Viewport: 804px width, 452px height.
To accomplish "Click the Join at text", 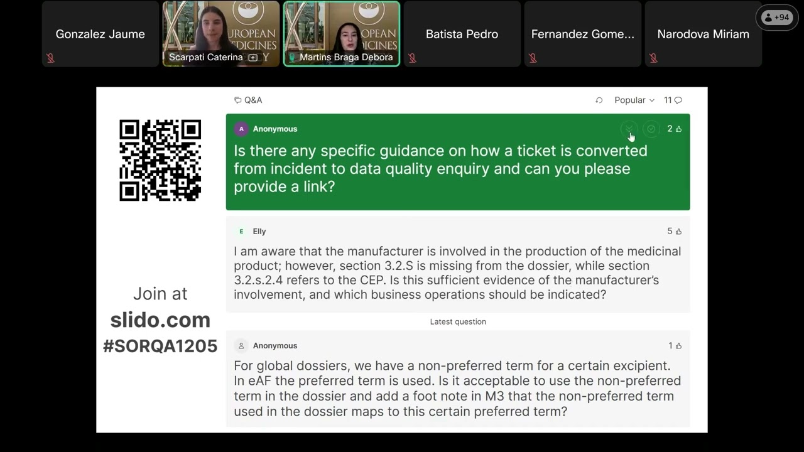I will coord(160,294).
